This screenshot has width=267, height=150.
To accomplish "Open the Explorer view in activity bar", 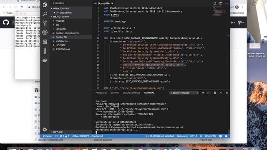I will click(45, 5).
